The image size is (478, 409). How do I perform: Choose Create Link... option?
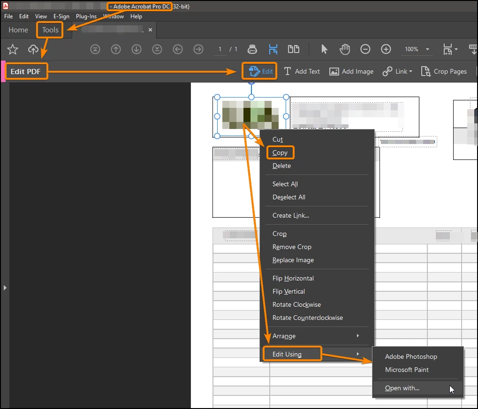click(317, 215)
